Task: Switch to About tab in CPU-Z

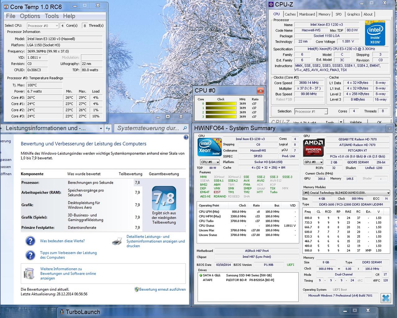Action: click(x=368, y=14)
